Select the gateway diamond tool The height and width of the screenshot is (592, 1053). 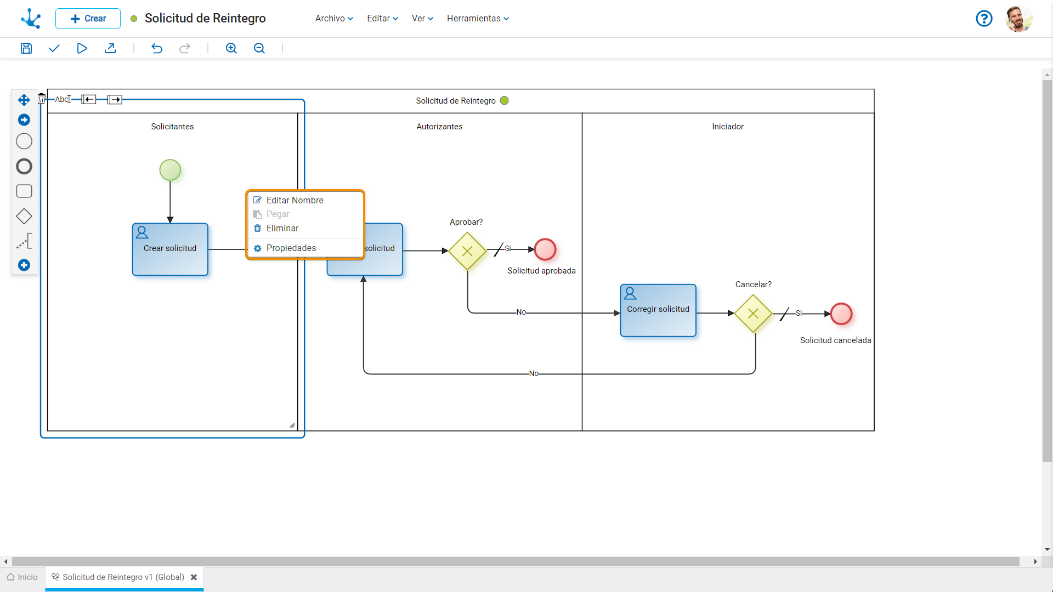tap(24, 217)
